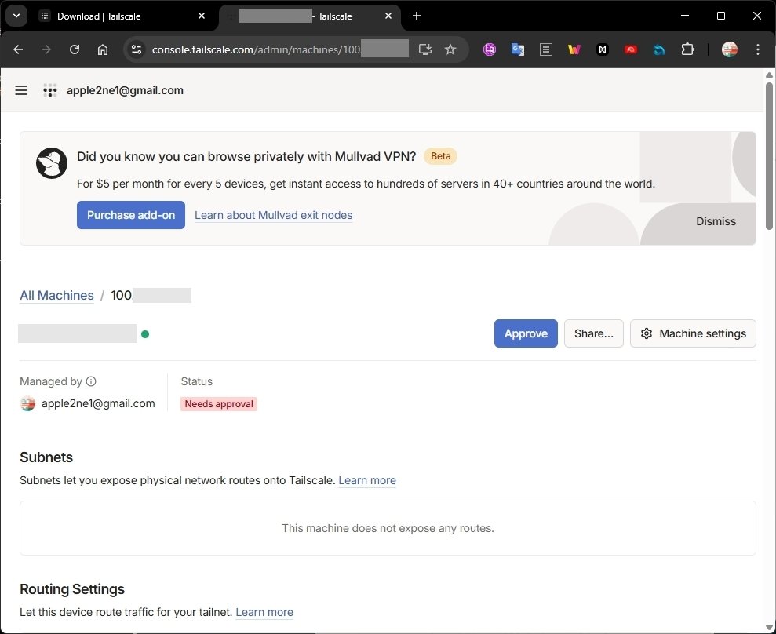The height and width of the screenshot is (634, 776).
Task: Click the green online status dot
Action: tap(145, 334)
